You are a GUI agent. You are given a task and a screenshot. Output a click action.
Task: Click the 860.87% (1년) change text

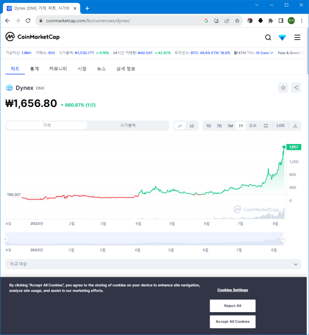coord(80,105)
